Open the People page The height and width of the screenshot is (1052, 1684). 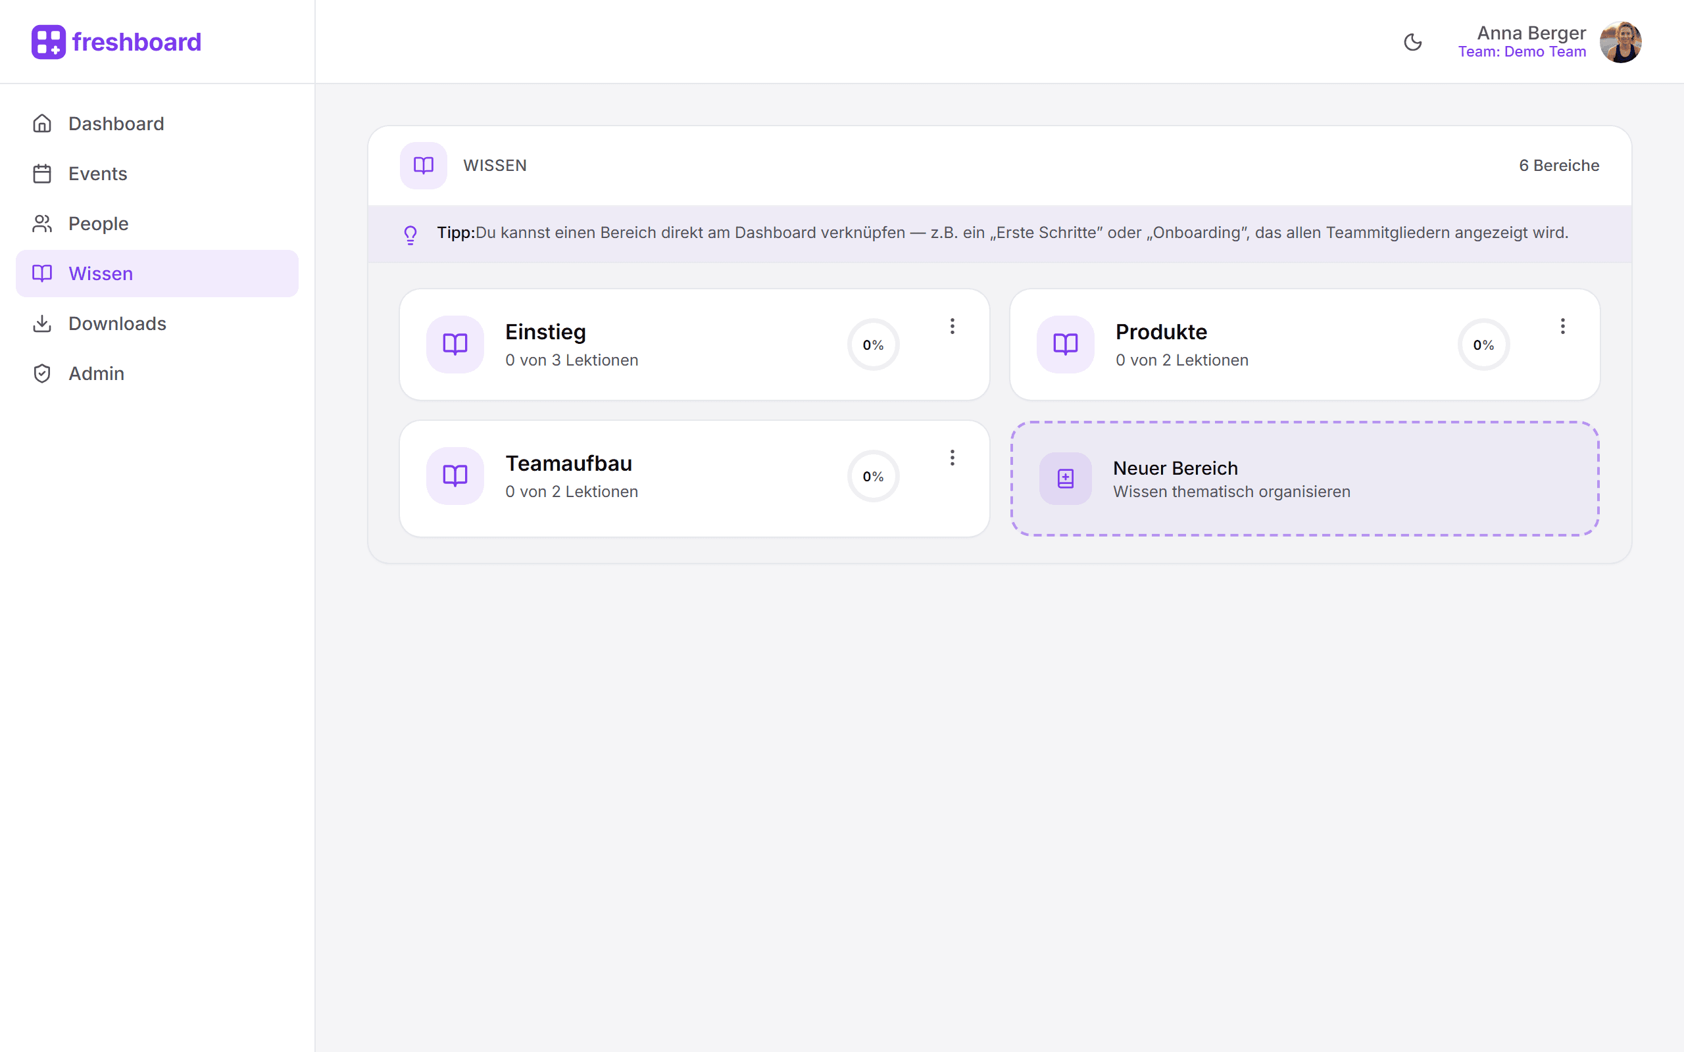click(x=157, y=224)
